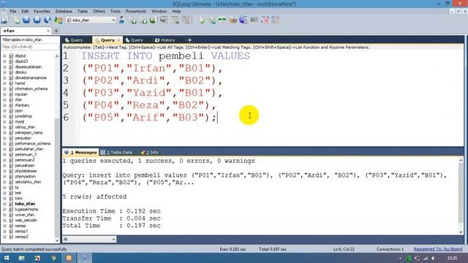This screenshot has height=263, width=468.
Task: Open the File menu
Action: click(13, 12)
